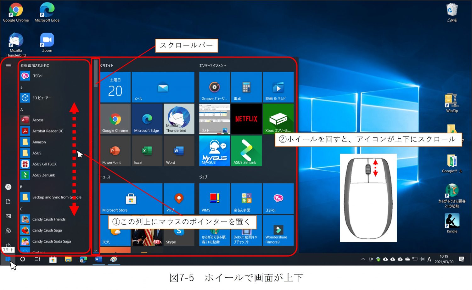Open the Mozilla Thunderbird tile

tap(179, 119)
